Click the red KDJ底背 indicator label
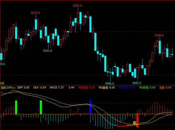 tap(87, 88)
